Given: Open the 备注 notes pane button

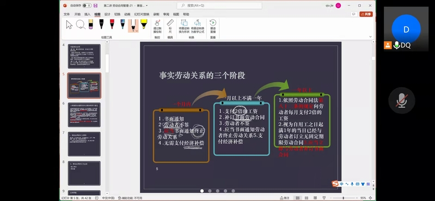Looking at the screenshot, I should (x=285, y=198).
